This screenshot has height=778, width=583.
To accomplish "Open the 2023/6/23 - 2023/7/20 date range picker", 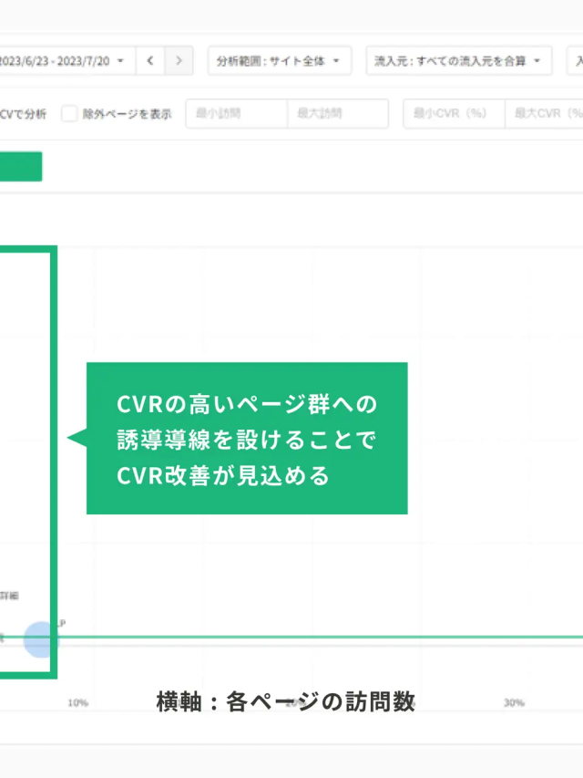I will (x=64, y=61).
